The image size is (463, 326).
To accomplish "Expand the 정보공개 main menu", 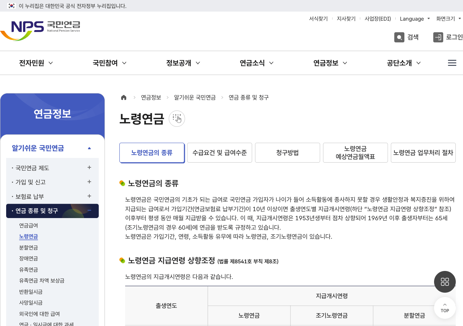I will pyautogui.click(x=183, y=63).
